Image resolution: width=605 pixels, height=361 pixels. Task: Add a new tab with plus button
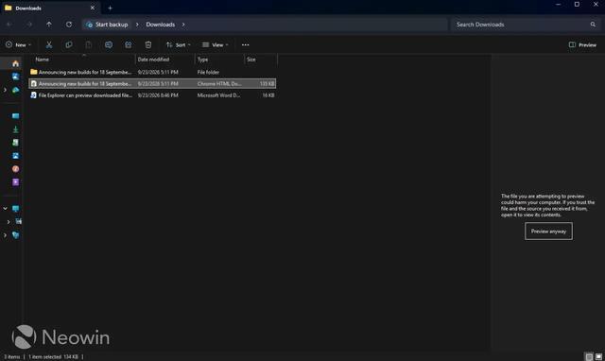coord(110,8)
